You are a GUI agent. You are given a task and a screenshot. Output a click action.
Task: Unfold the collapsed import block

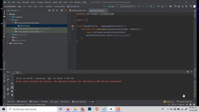[86, 20]
